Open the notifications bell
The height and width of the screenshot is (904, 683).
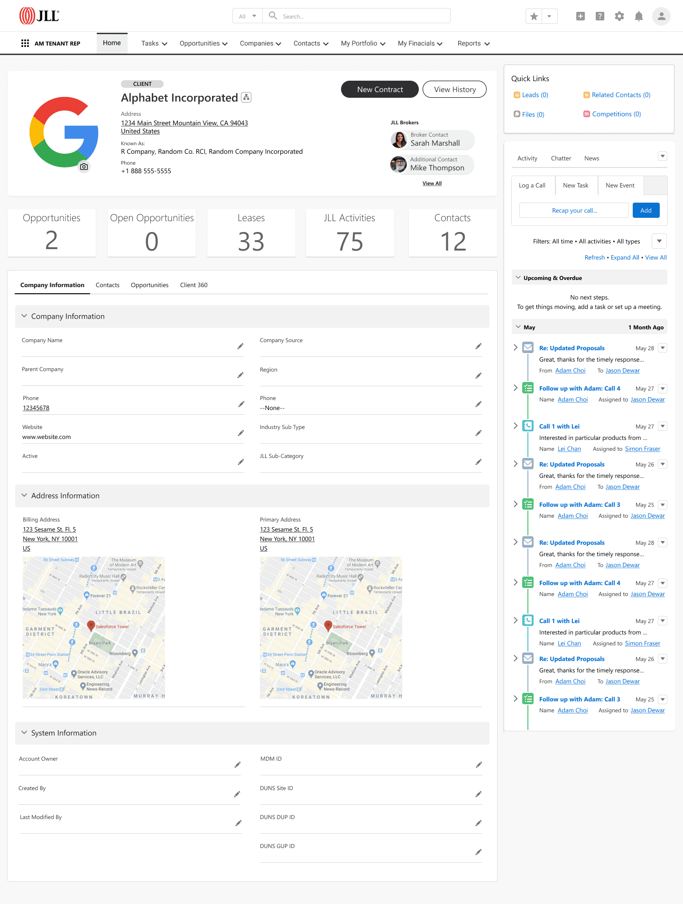(x=639, y=16)
